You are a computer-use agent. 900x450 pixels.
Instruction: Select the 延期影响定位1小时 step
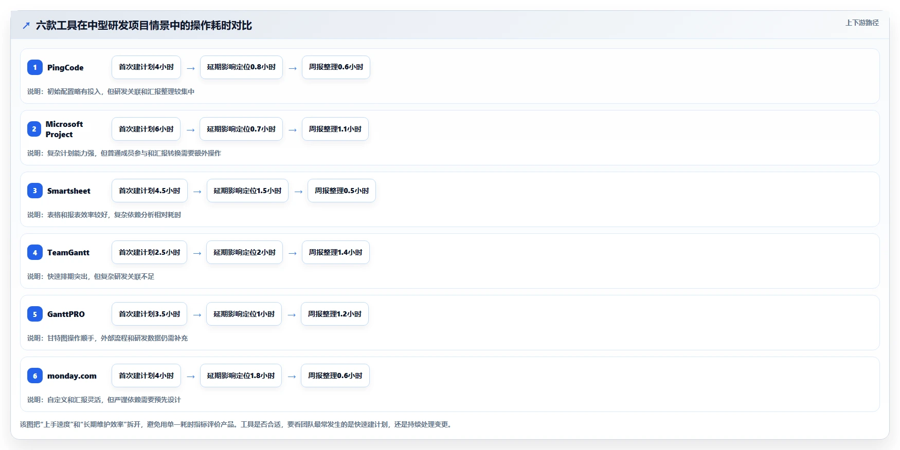(x=244, y=314)
